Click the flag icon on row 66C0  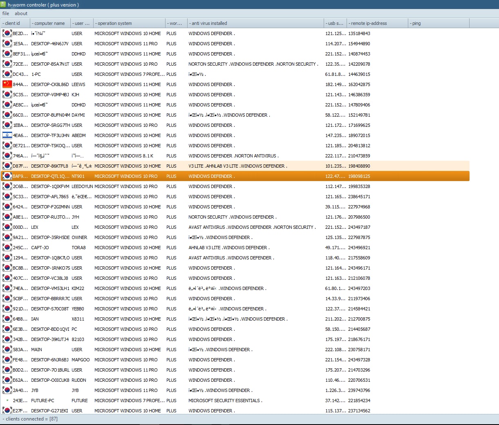(7, 115)
